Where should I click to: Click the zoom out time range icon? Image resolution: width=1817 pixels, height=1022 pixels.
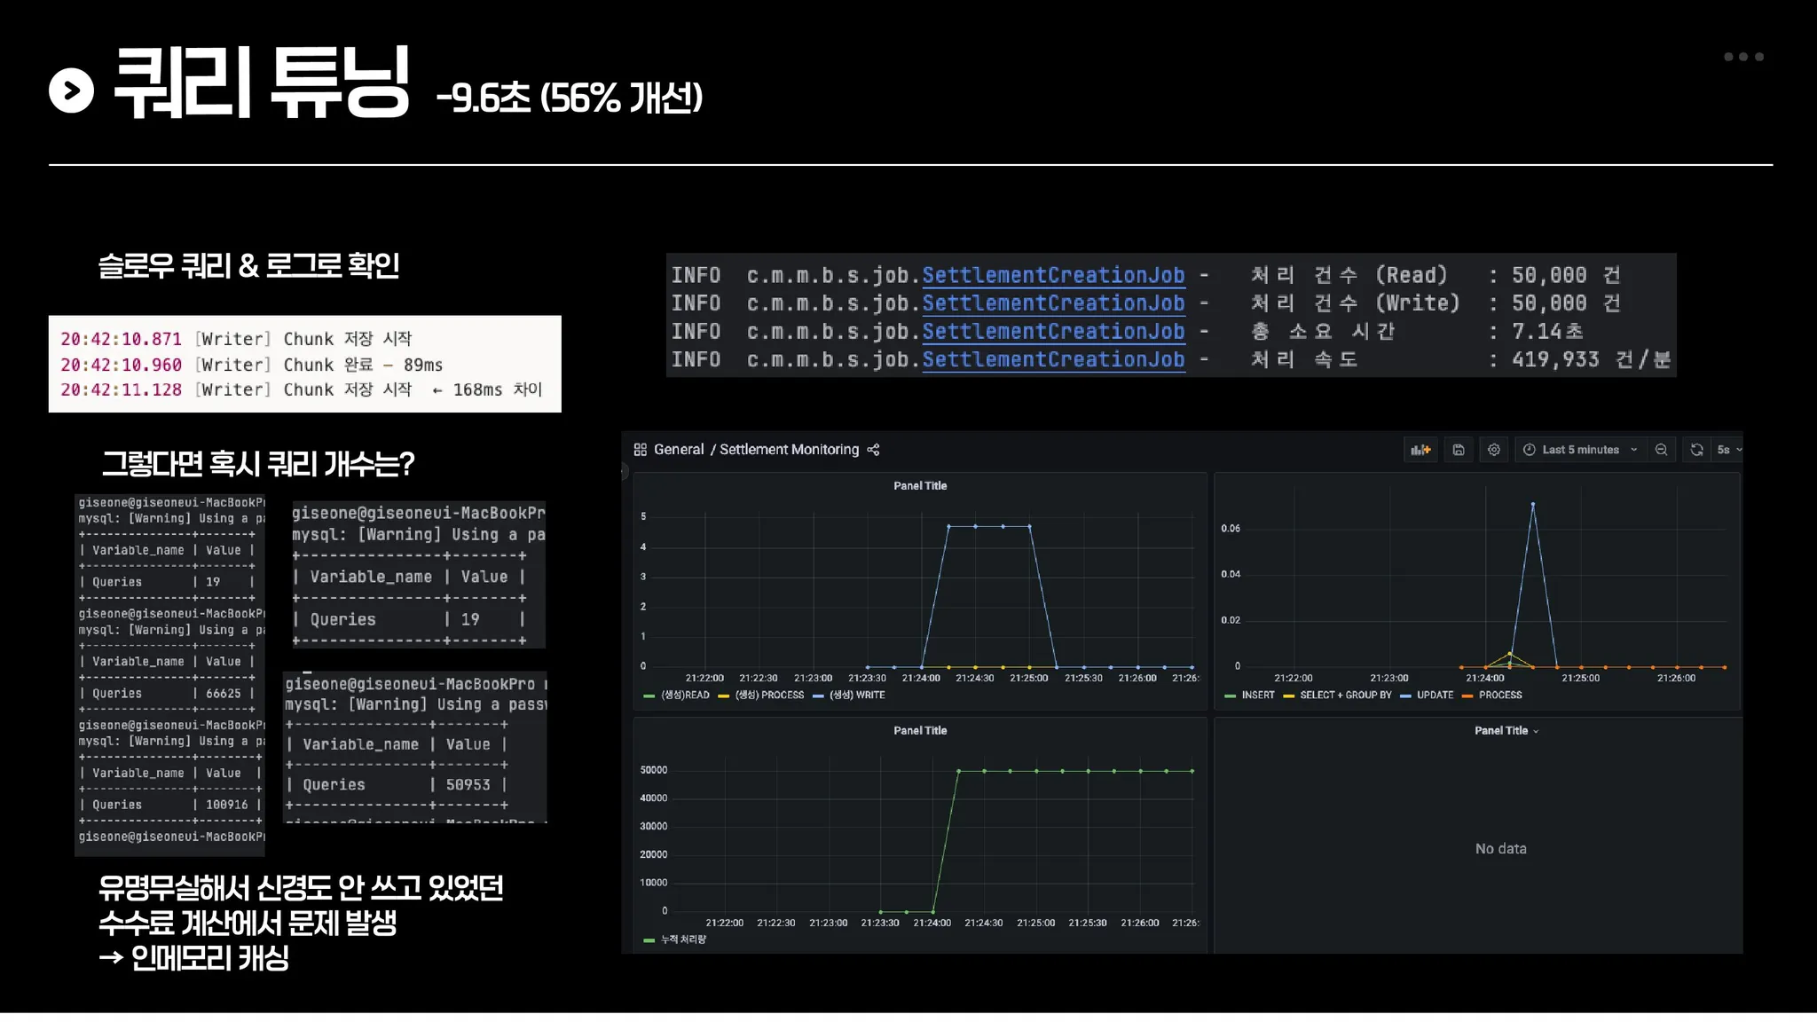point(1661,450)
